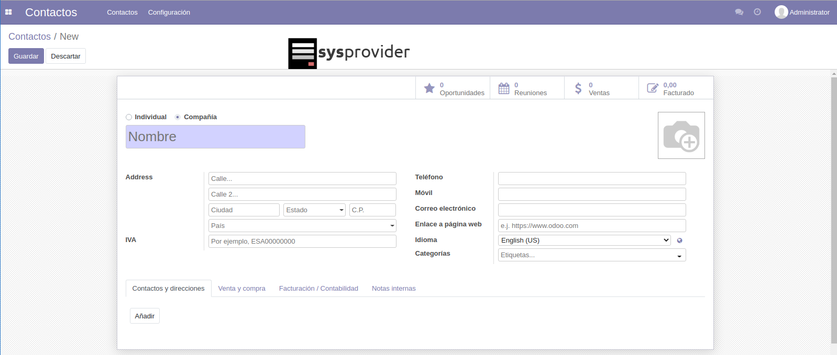837x355 pixels.
Task: Click the Reuniones calendar icon
Action: [504, 88]
